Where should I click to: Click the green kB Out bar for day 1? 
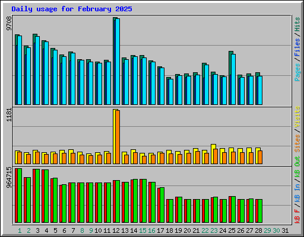point(20,196)
